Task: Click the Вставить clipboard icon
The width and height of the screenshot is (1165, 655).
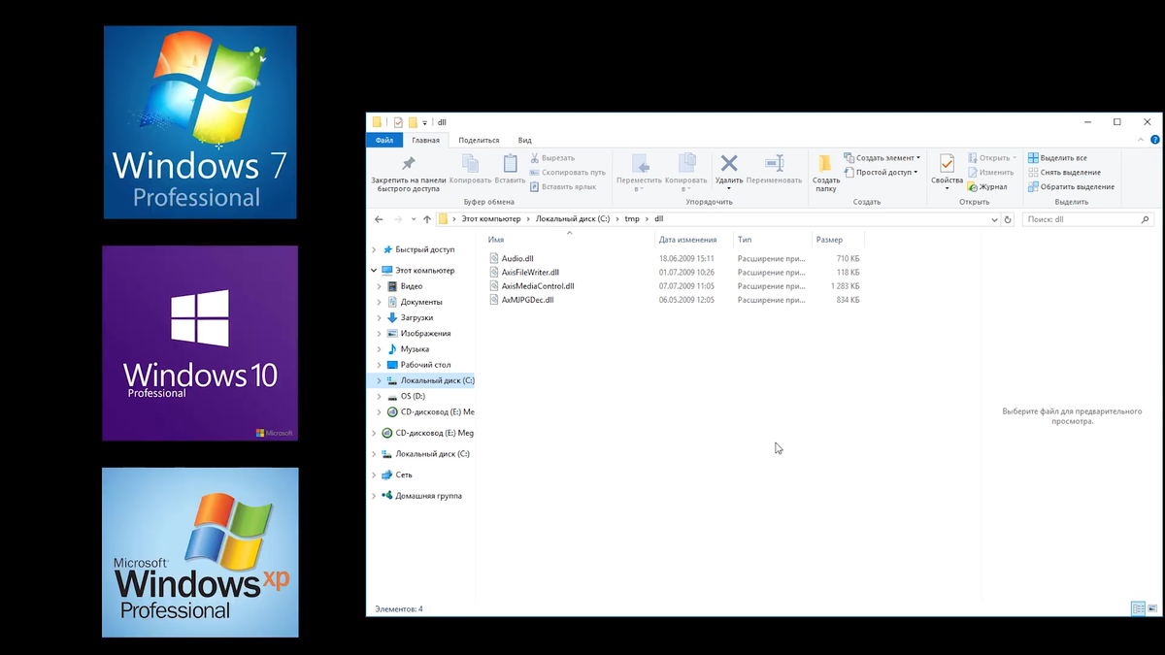Action: pyautogui.click(x=510, y=163)
